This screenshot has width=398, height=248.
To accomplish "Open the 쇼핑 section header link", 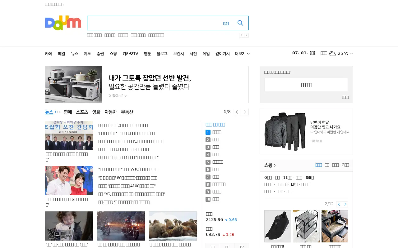I will click(270, 165).
